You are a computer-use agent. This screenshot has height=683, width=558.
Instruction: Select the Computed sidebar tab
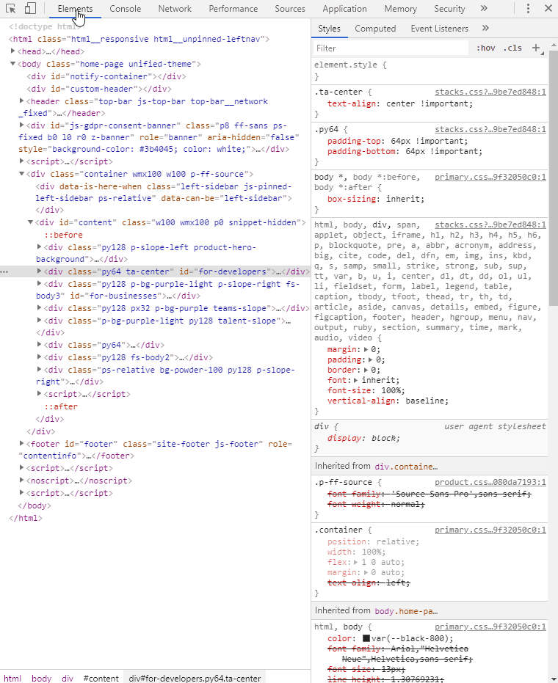375,29
